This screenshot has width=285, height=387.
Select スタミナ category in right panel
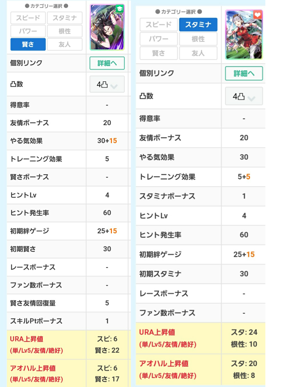(x=198, y=25)
